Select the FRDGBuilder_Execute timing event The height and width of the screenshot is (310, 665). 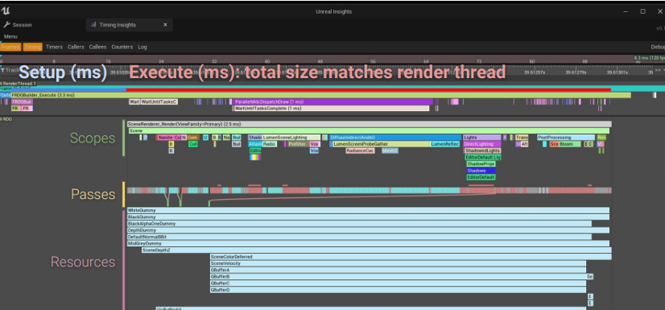coord(320,96)
